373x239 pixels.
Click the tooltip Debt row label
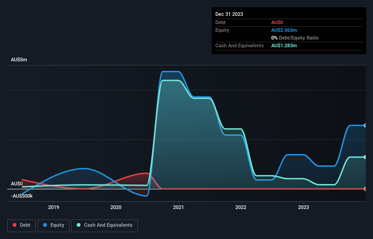click(x=220, y=22)
